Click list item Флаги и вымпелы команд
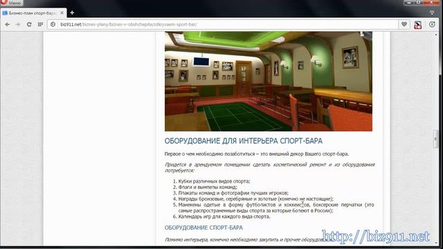 (208, 187)
